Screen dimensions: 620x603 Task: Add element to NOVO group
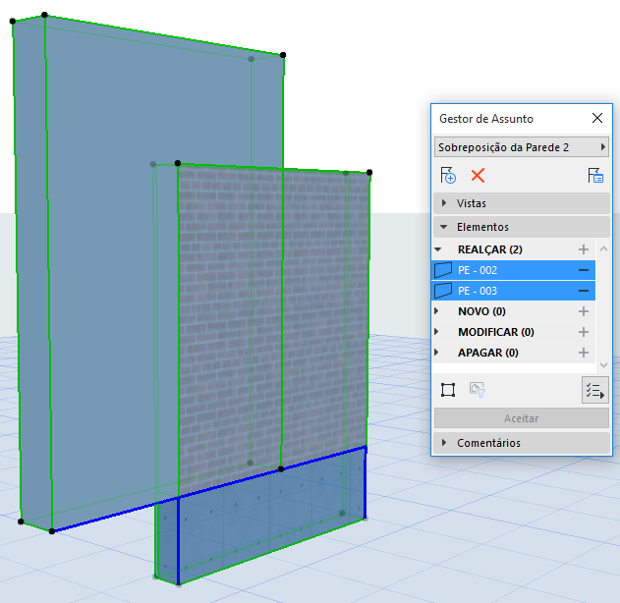tap(584, 311)
